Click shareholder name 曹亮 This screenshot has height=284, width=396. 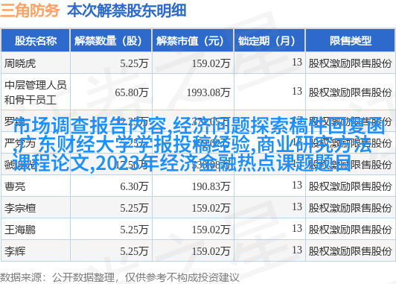pyautogui.click(x=15, y=186)
